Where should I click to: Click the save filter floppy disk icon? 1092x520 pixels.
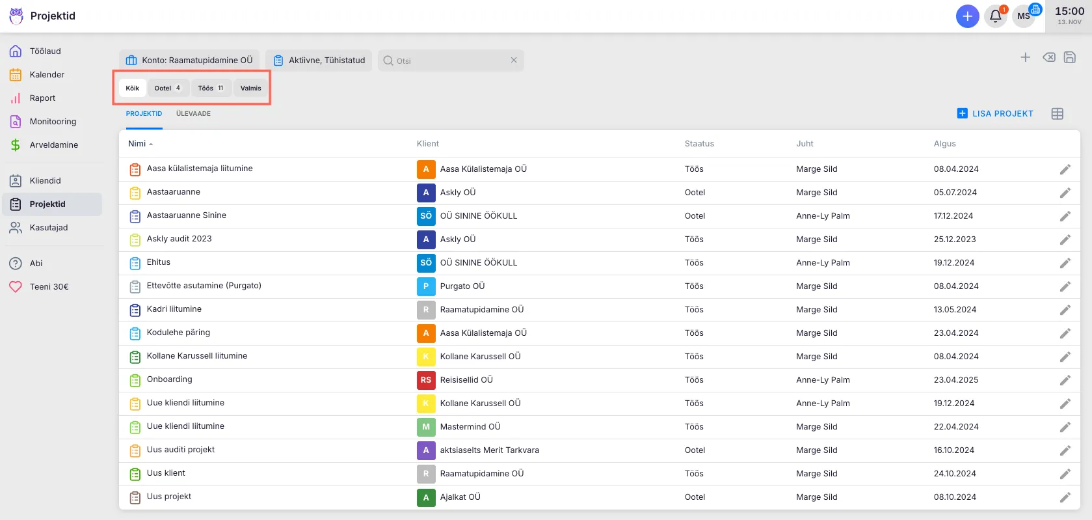click(x=1070, y=57)
